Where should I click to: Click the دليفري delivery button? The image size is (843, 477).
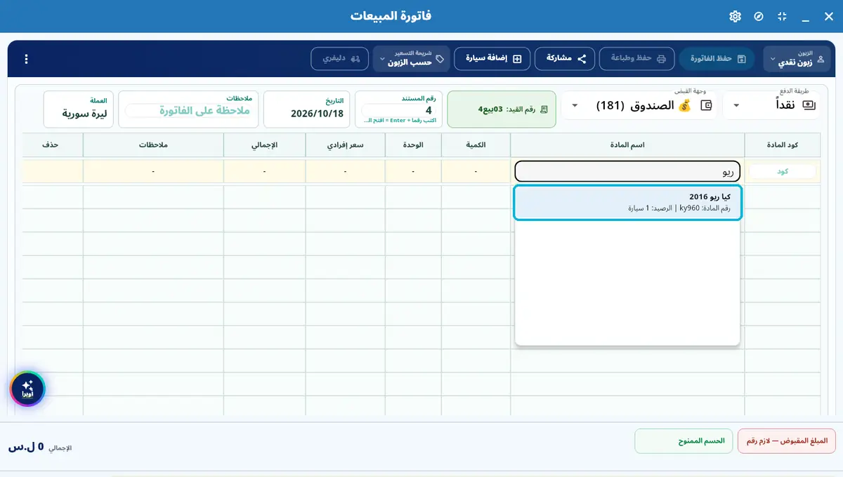340,59
